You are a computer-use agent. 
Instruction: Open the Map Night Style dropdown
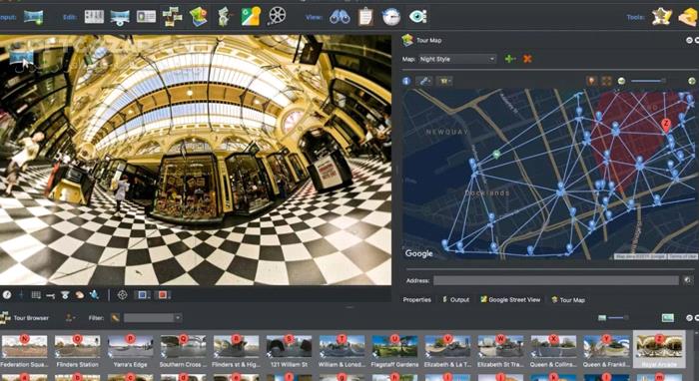[457, 59]
